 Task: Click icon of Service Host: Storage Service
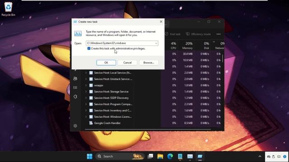(x=91, y=91)
